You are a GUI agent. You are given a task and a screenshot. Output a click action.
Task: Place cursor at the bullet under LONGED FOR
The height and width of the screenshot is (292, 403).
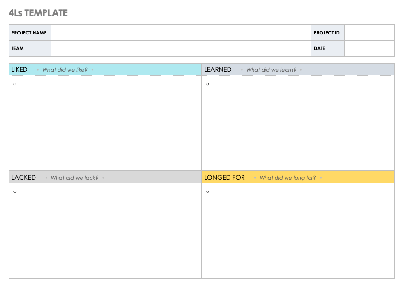(x=207, y=191)
